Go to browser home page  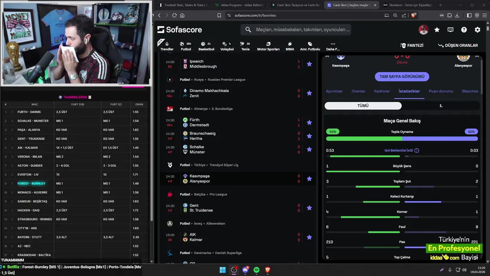coord(182,15)
